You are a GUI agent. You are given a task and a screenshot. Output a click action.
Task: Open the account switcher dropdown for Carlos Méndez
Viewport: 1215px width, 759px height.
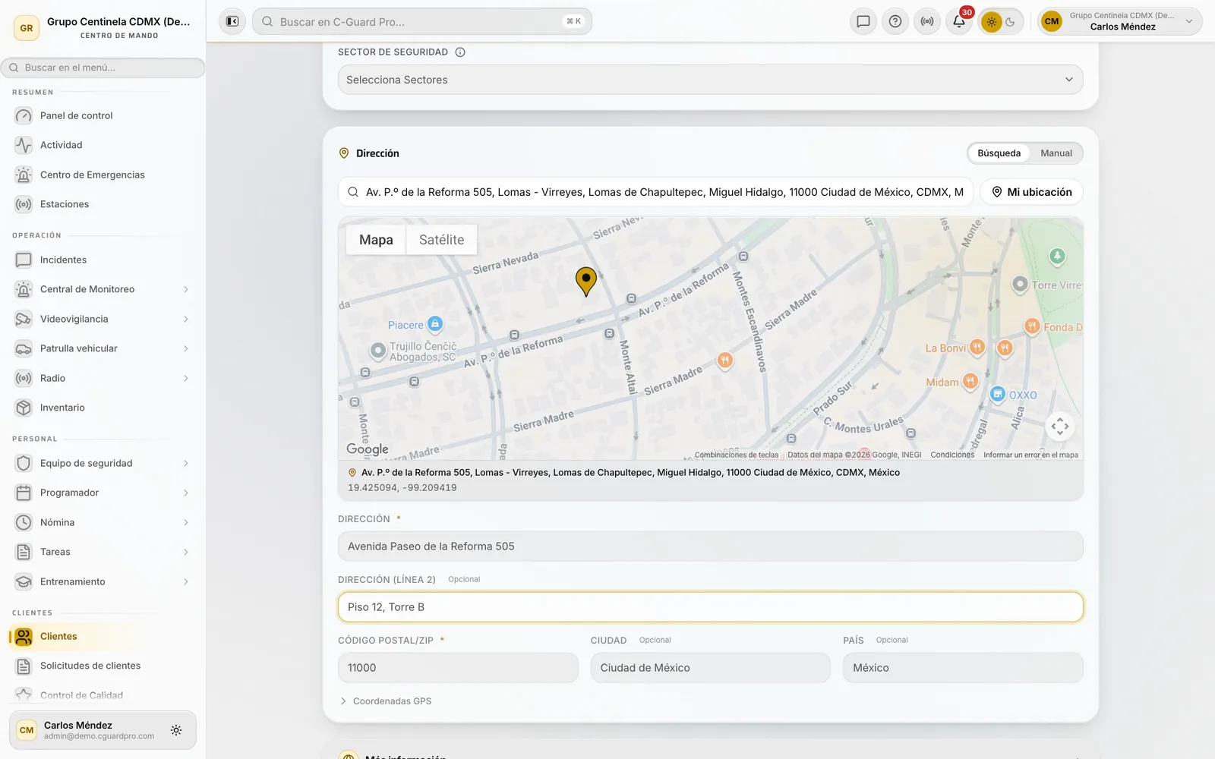click(x=1120, y=21)
